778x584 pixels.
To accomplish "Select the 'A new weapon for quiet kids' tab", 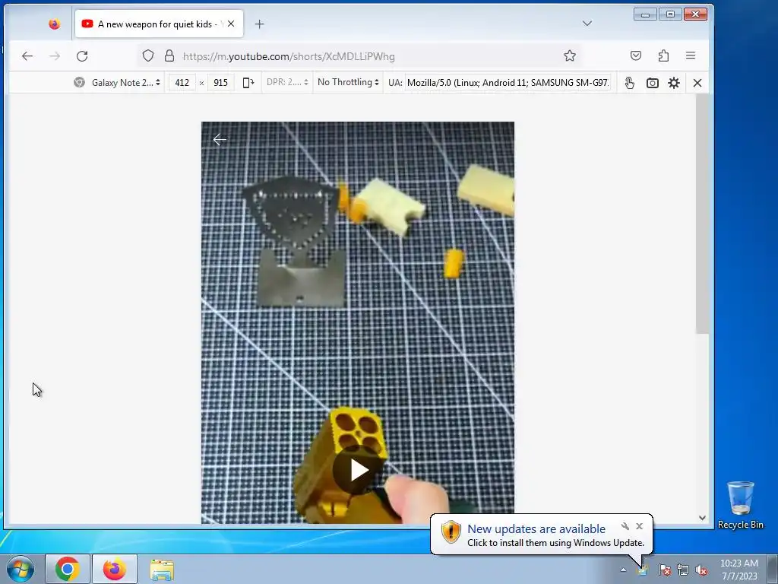I will pyautogui.click(x=159, y=24).
